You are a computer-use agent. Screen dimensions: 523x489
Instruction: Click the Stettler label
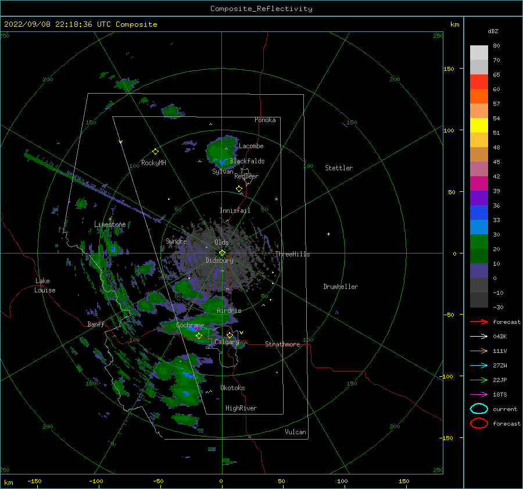(339, 168)
